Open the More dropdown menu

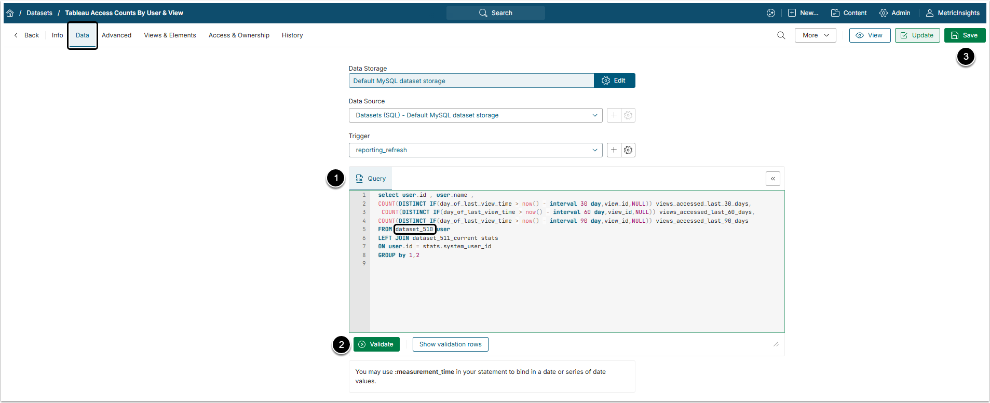click(x=815, y=35)
